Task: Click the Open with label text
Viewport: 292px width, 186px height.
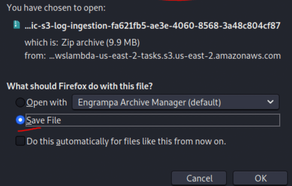Action: 47,102
